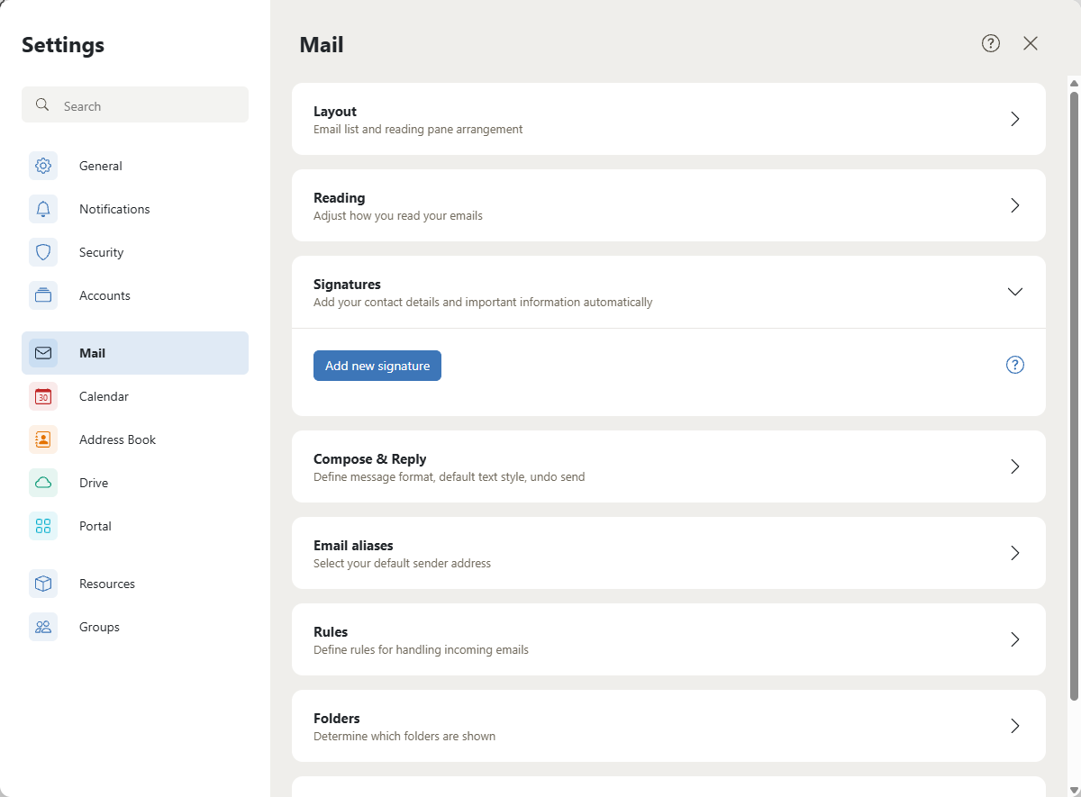Viewport: 1081px width, 797px height.
Task: Select Calendar in settings sidebar
Action: pos(135,396)
